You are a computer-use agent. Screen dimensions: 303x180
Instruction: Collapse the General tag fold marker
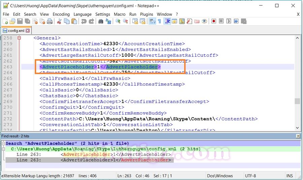[x=19, y=38]
